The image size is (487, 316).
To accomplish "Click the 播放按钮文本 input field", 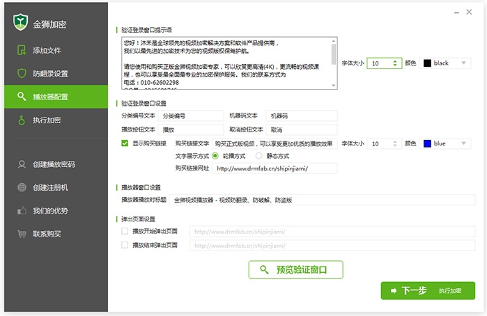I will pos(191,129).
